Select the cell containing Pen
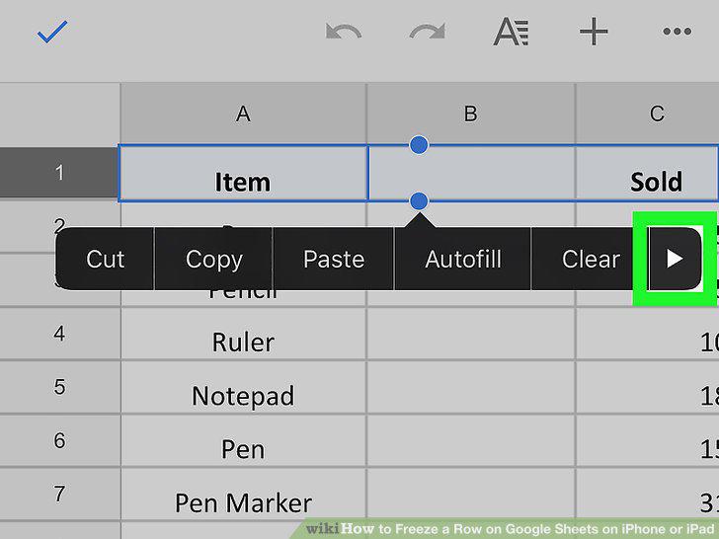The height and width of the screenshot is (539, 719). (244, 440)
